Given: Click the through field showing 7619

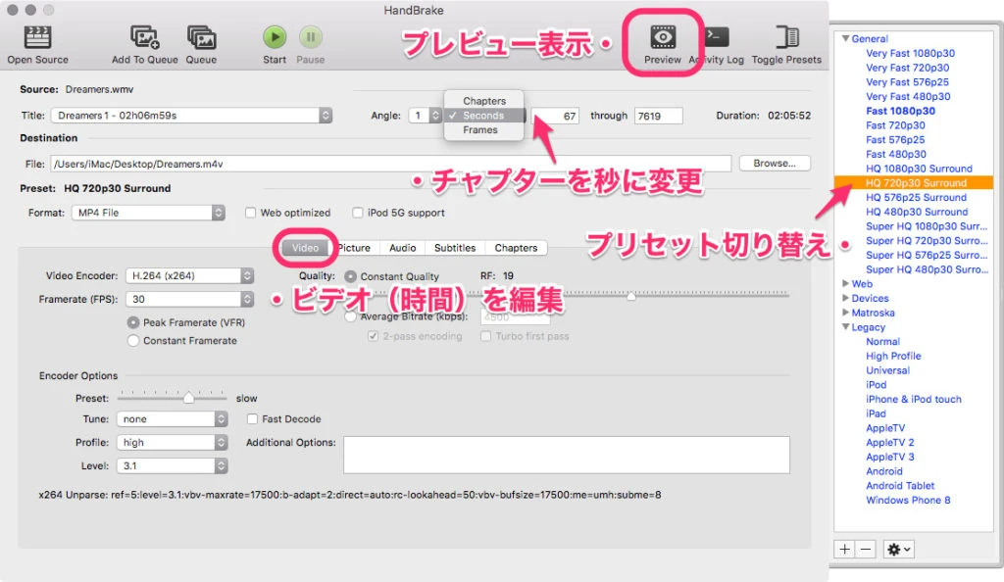Looking at the screenshot, I should (x=658, y=116).
